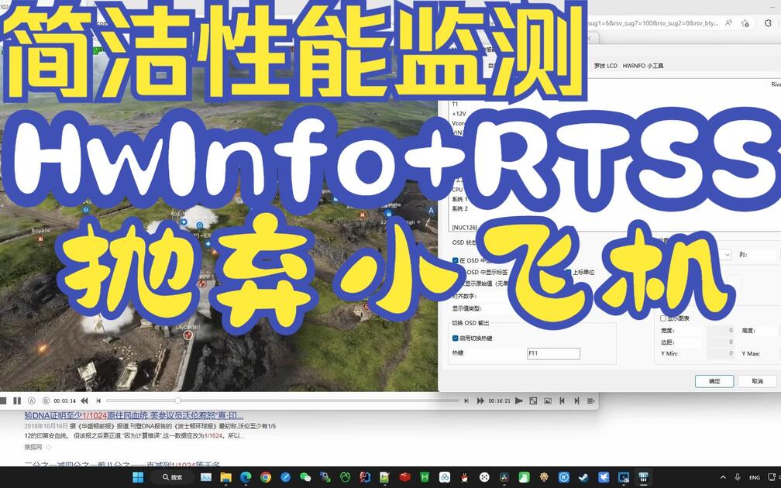
Task: Open DaVinci Resolve from the taskbar
Action: tap(504, 477)
